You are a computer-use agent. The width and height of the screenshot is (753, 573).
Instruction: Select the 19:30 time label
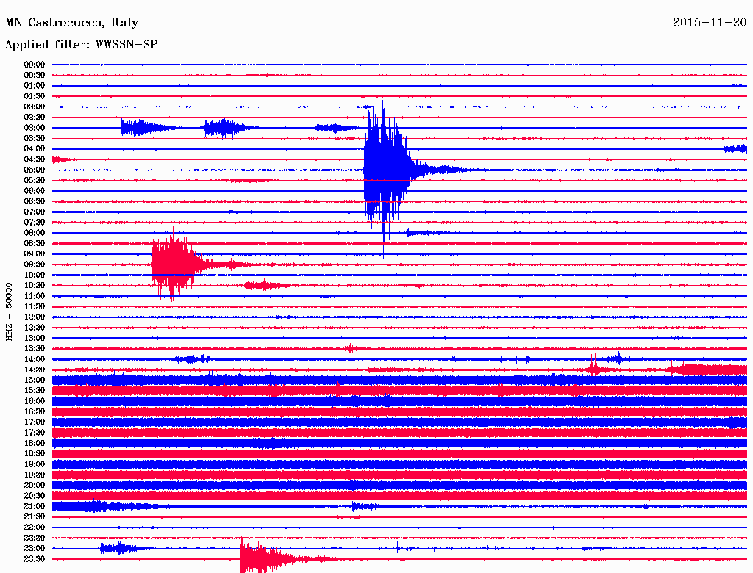click(x=35, y=475)
